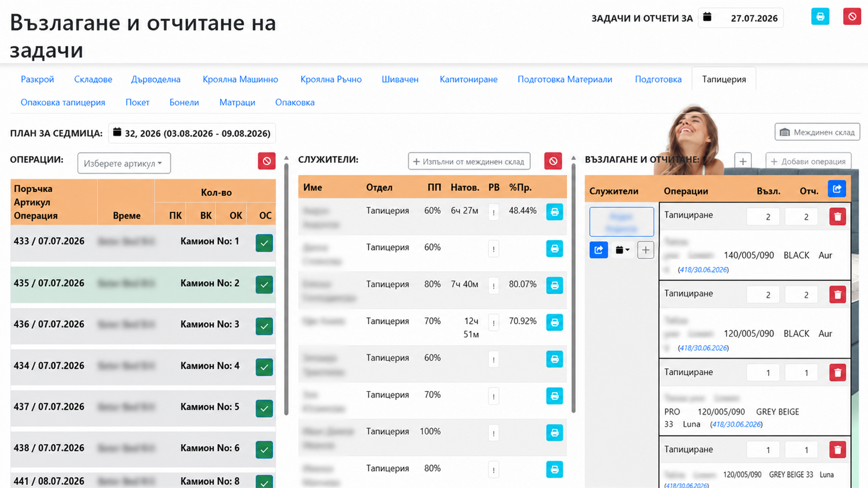Toggle checkbox for order 437 Камион No: 5
This screenshot has height=488, width=868.
click(x=264, y=408)
